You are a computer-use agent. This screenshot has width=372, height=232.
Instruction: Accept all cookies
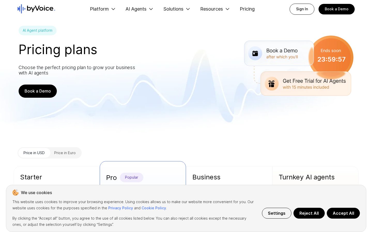point(343,213)
